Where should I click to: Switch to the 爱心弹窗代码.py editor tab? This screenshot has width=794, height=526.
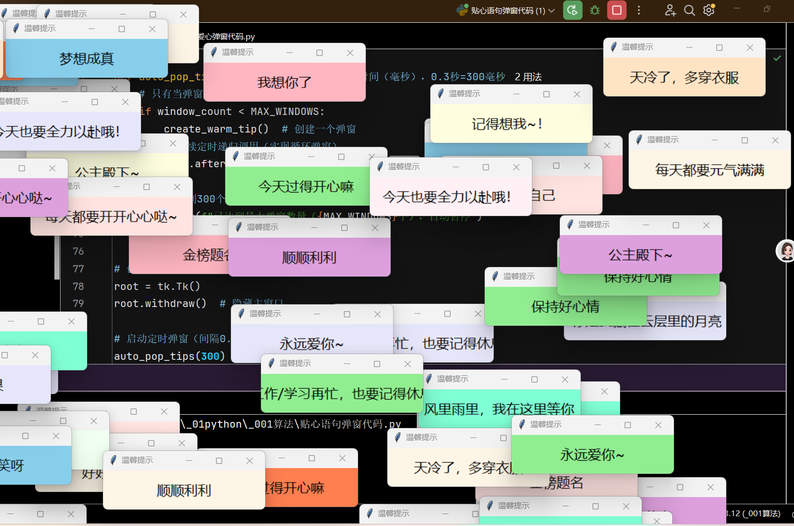coord(227,37)
